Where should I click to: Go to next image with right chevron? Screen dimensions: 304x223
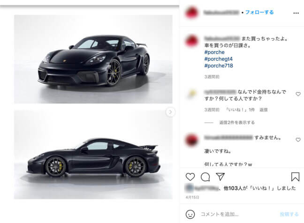pos(170,112)
